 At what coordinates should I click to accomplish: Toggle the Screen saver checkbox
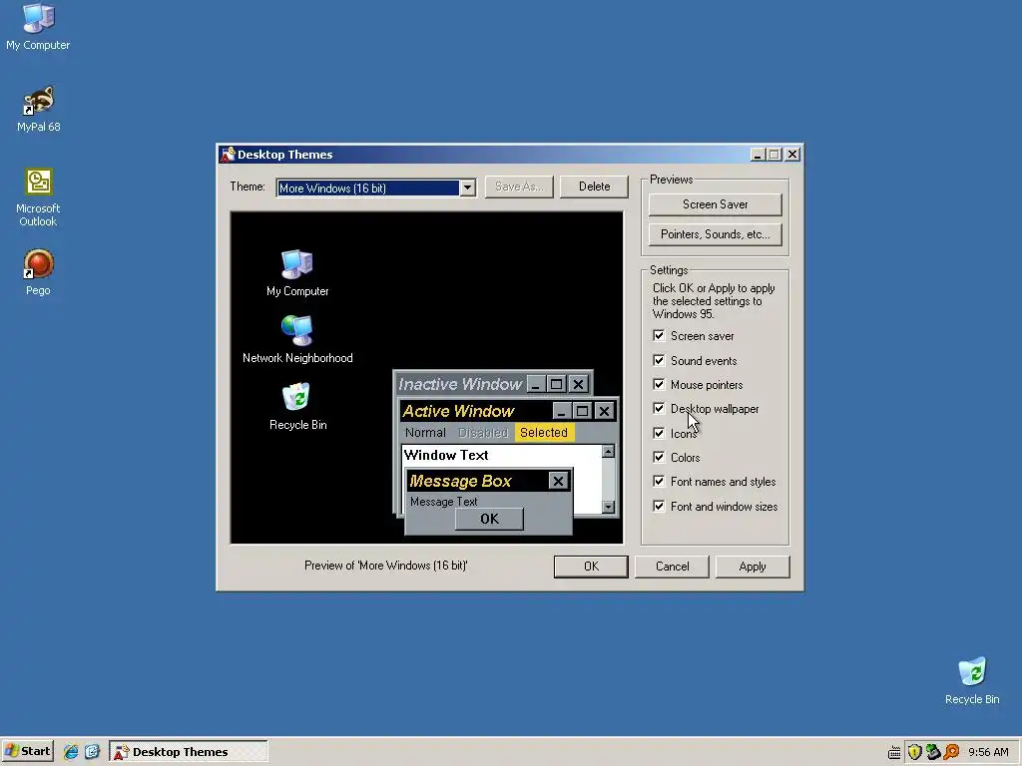click(659, 335)
